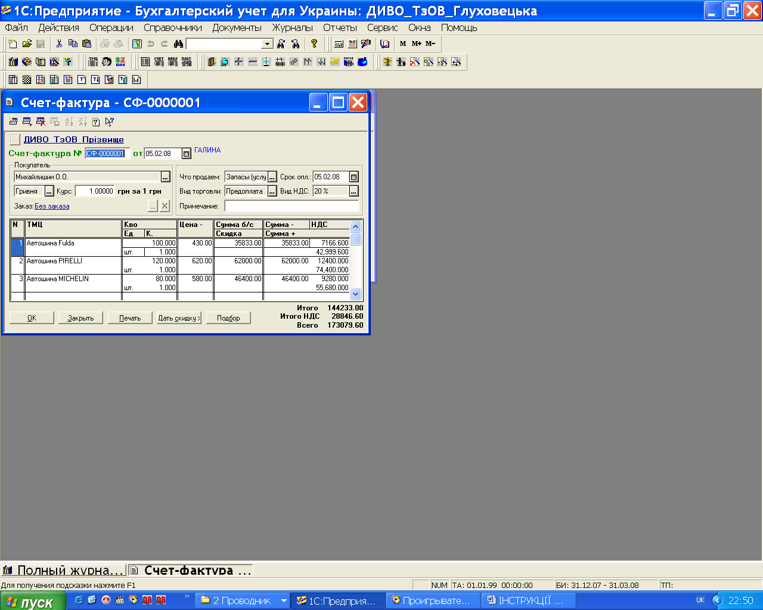
Task: Open selection button next to Вид НДС 20 %
Action: coord(354,191)
